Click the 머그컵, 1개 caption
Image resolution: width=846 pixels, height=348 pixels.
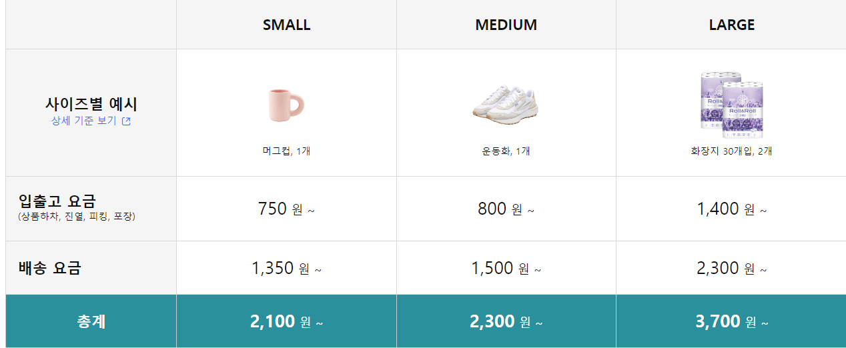click(286, 151)
